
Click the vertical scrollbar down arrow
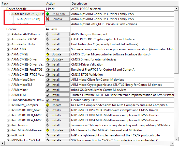pos(176,139)
